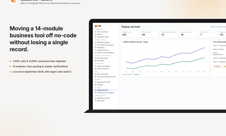This screenshot has width=226, height=136.
Task: Click the 'Client D · Sidérurgie' row
Action: [x=219, y=58]
